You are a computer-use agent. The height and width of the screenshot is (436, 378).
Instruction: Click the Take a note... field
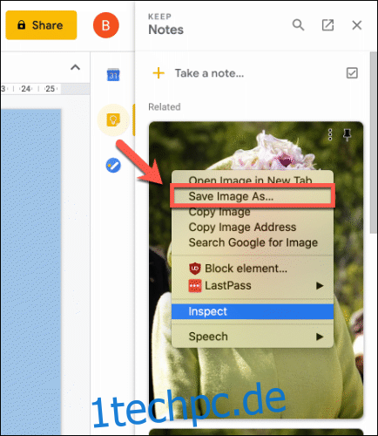point(209,73)
